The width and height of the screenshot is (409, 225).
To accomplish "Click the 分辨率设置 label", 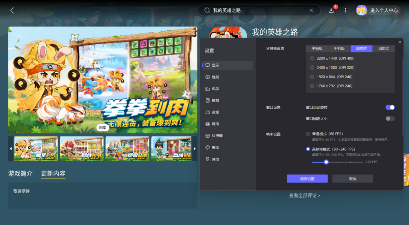I will 275,49.
